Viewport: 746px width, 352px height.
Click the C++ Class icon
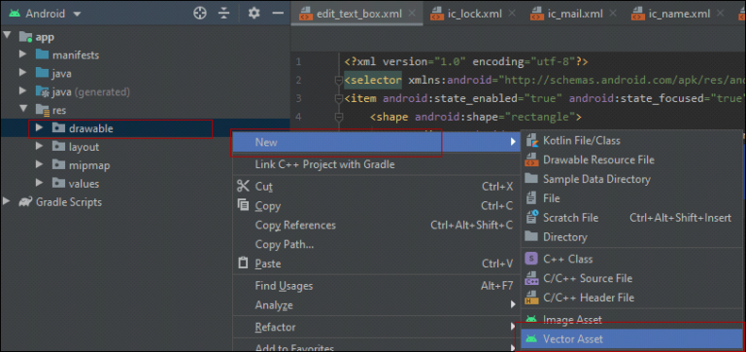coord(531,259)
